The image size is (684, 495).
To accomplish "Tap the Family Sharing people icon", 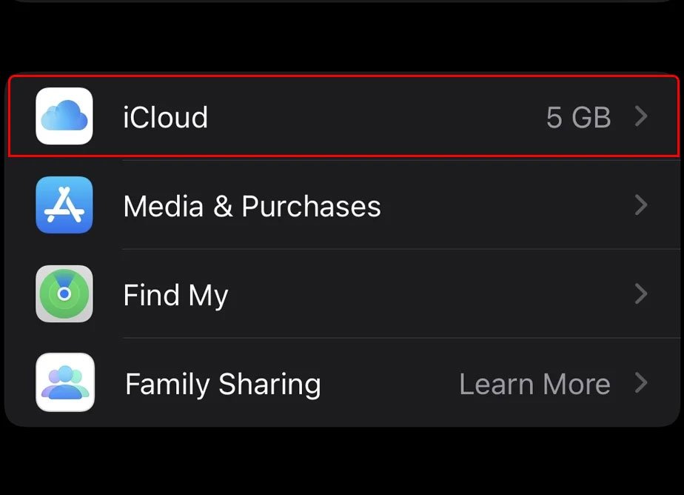I will click(x=64, y=383).
